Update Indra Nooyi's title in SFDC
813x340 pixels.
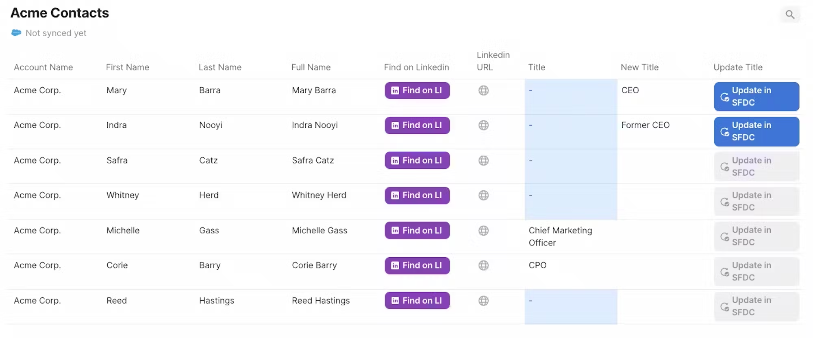pyautogui.click(x=756, y=131)
